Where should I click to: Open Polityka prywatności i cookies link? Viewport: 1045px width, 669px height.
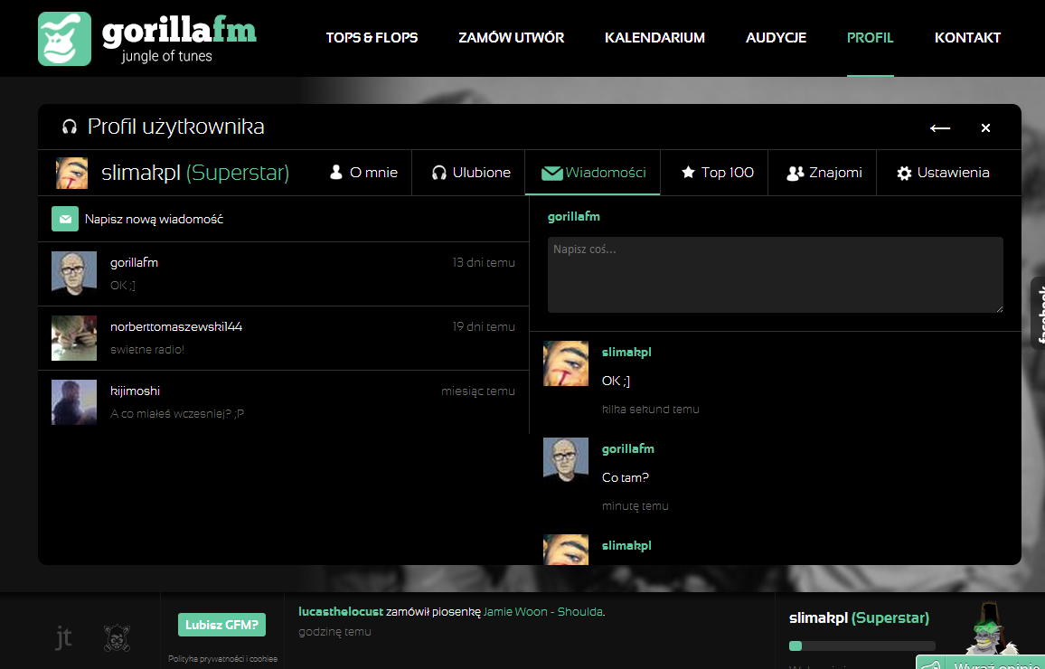pos(222,659)
